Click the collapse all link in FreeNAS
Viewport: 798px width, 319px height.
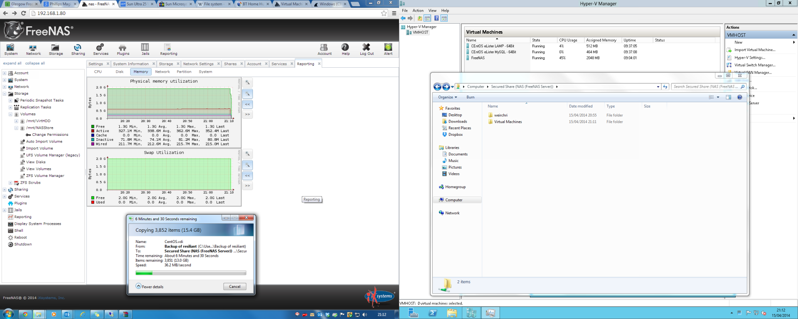(35, 64)
